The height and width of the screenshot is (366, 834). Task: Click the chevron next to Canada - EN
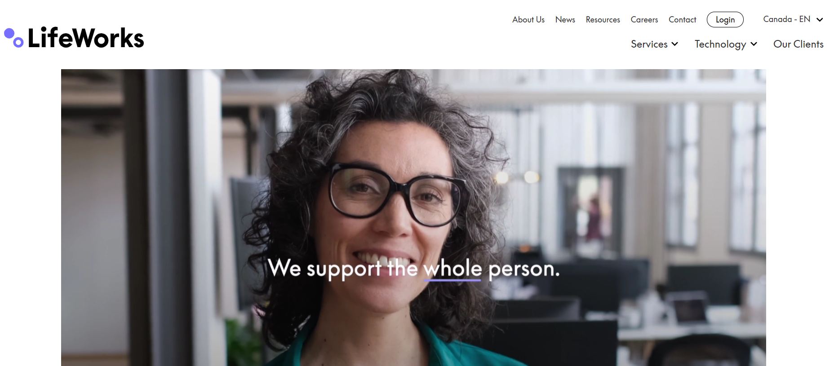coord(820,20)
